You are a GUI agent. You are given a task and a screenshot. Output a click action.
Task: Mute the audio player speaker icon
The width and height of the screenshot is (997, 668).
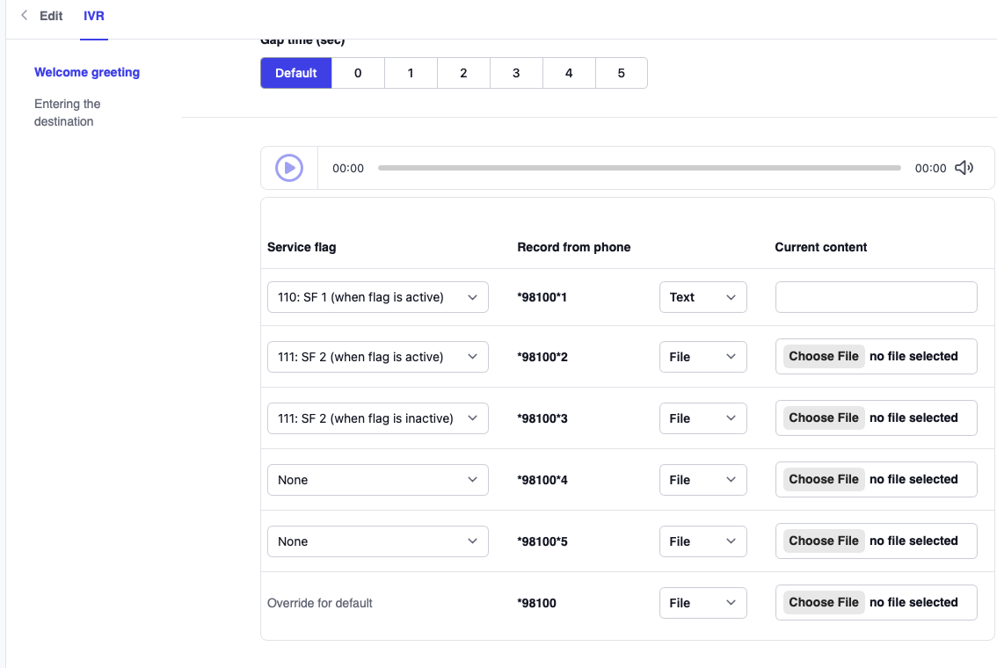964,168
